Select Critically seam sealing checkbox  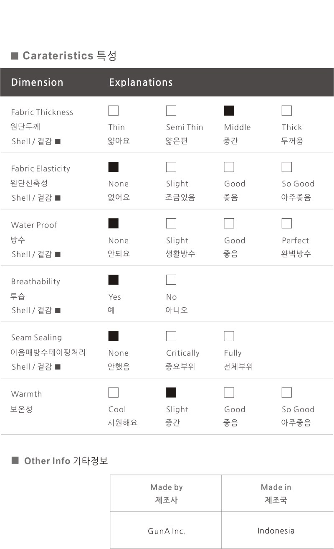point(171,336)
